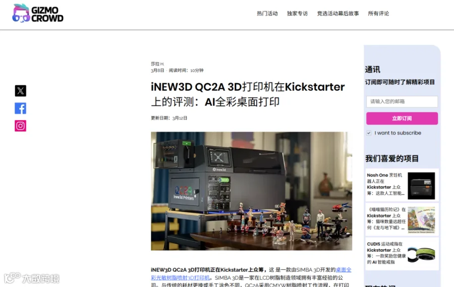Click the 阅读时间：10分钟 text

[x=186, y=71]
